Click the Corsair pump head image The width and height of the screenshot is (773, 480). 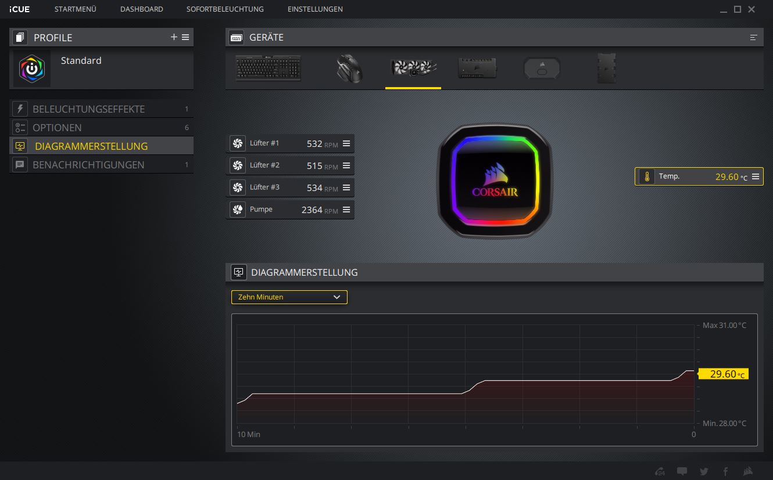[x=495, y=181]
